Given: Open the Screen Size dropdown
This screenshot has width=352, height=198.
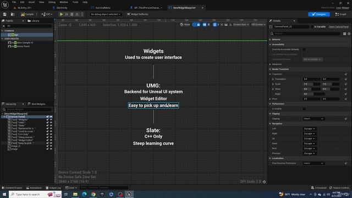Looking at the screenshot, I should (x=241, y=24).
